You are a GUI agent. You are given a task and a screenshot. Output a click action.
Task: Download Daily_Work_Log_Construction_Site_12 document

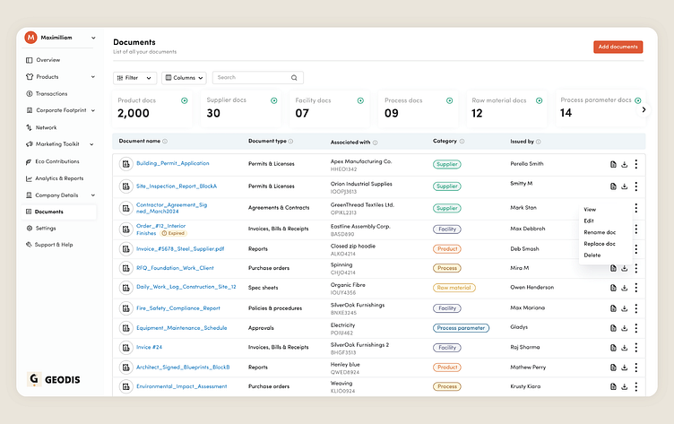tap(625, 288)
